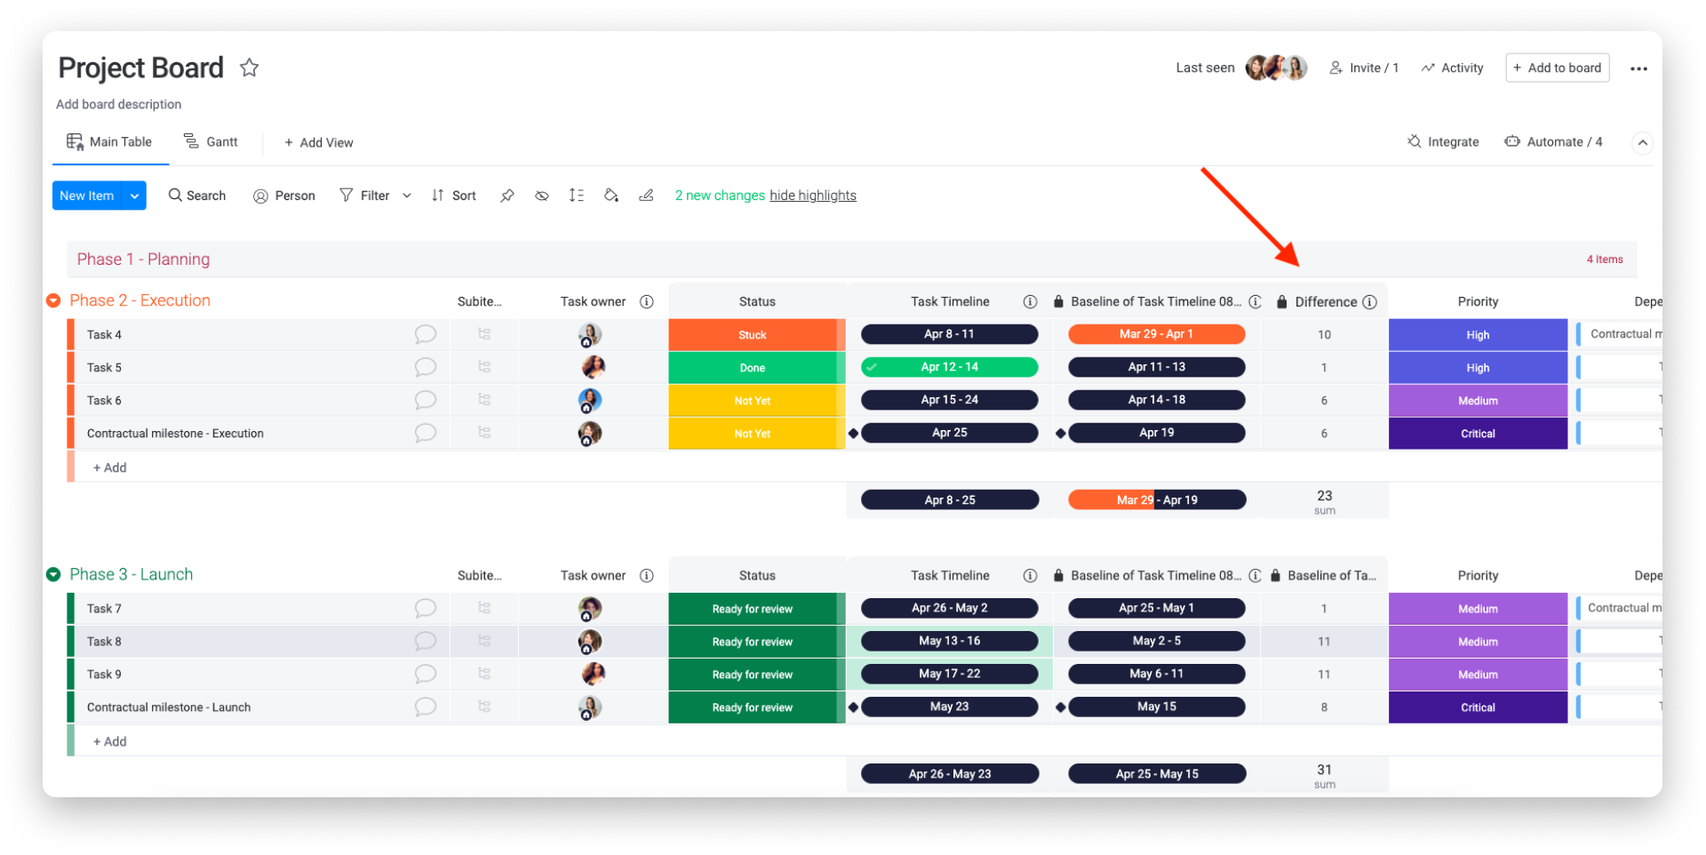The width and height of the screenshot is (1706, 855).
Task: Click the subitems icon for Task 7
Action: 484,608
